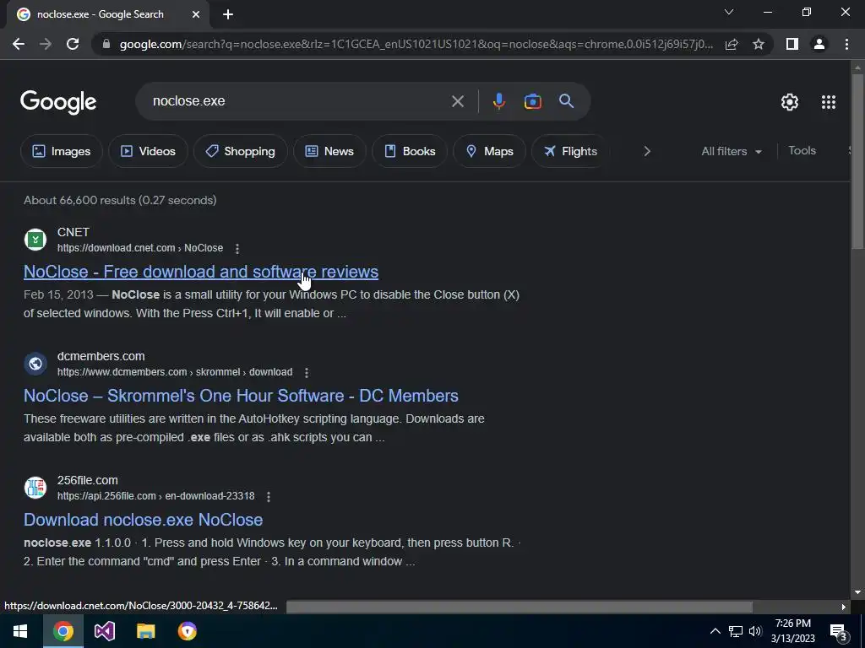The height and width of the screenshot is (648, 865).
Task: Open All filters dropdown
Action: click(x=731, y=151)
